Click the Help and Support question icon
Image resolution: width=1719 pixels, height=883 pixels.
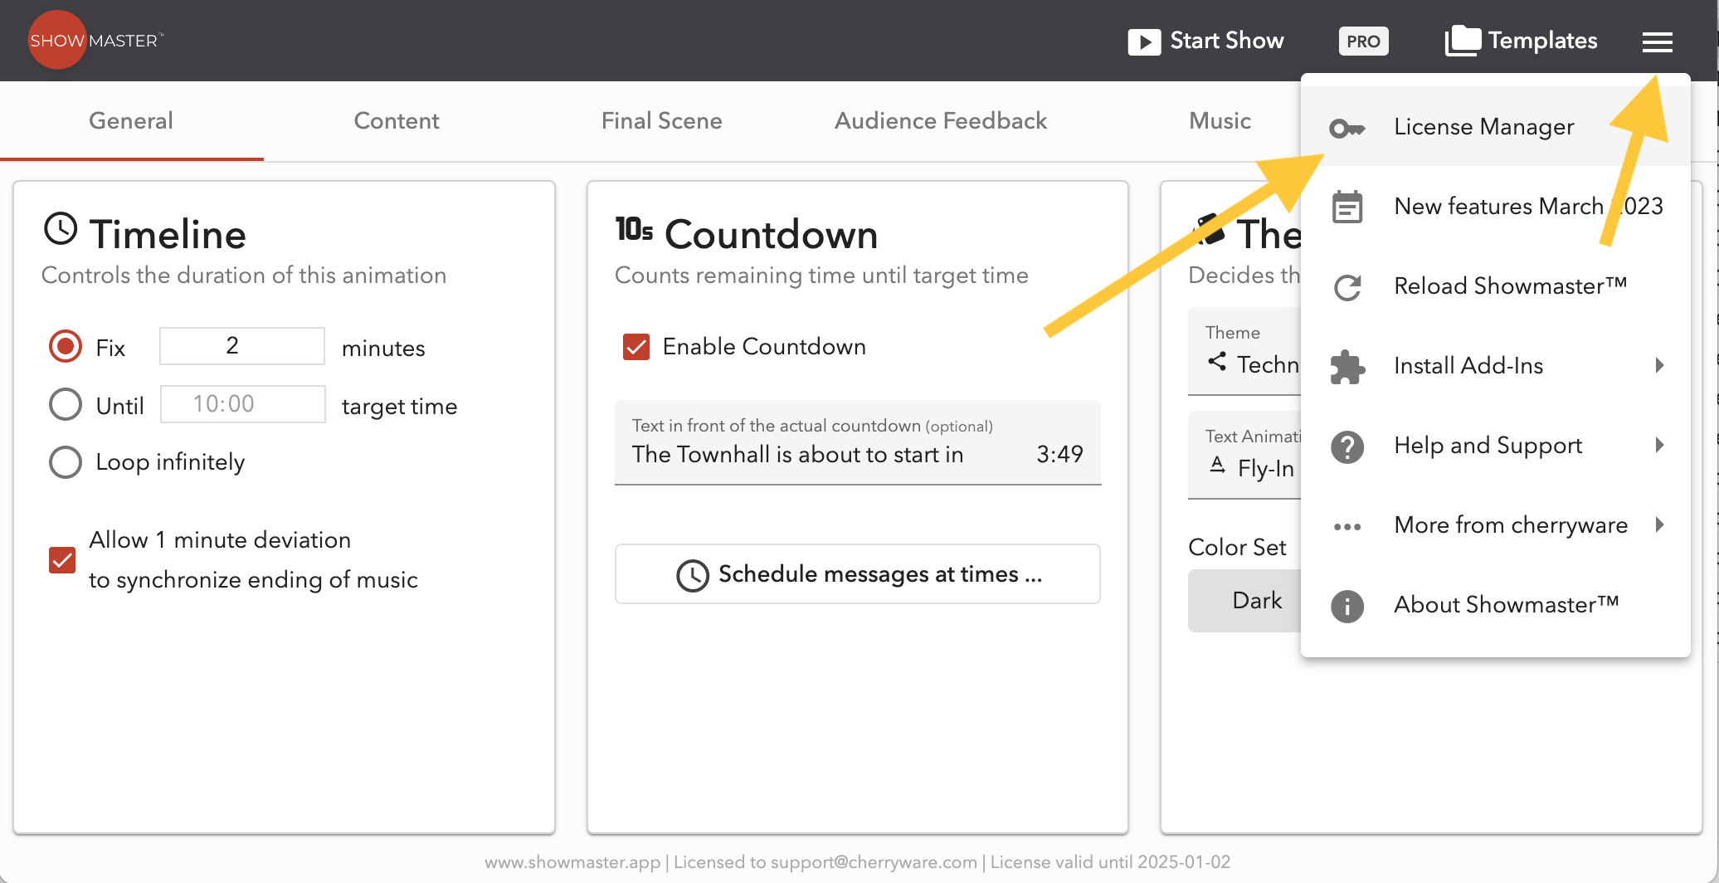coord(1346,446)
